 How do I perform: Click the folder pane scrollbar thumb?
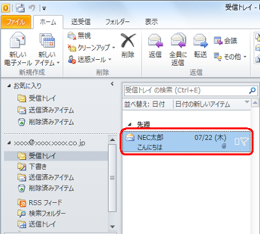[x=112, y=178]
